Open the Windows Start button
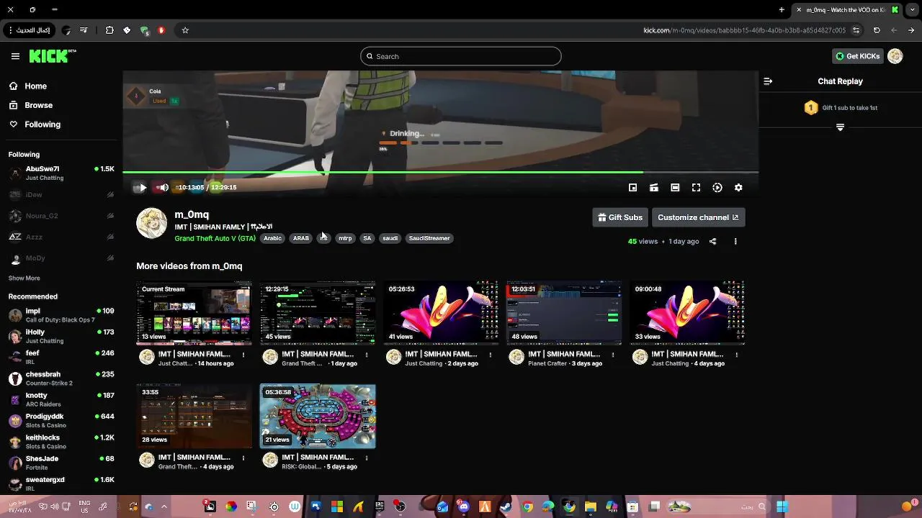 pos(782,506)
